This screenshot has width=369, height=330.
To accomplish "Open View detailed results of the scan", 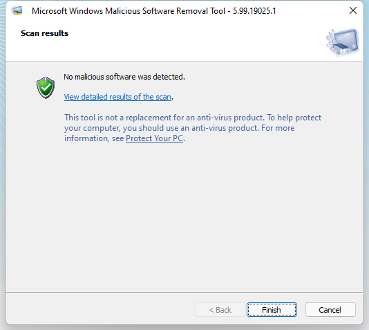I will click(x=117, y=97).
